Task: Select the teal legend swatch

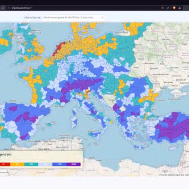Action: pyautogui.click(x=31, y=164)
